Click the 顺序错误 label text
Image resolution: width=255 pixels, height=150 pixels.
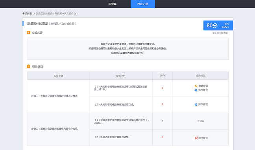(203, 138)
